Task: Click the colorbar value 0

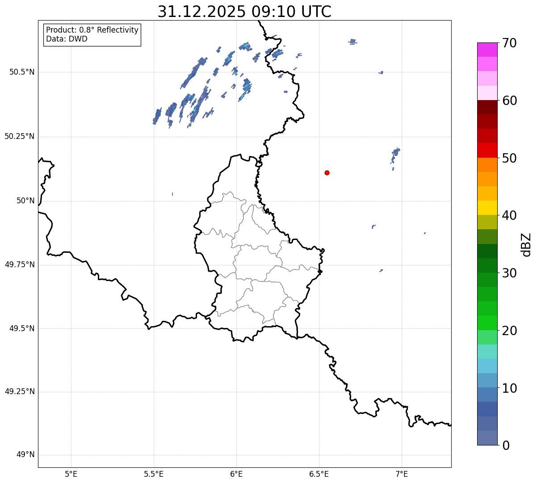Action: pyautogui.click(x=506, y=445)
